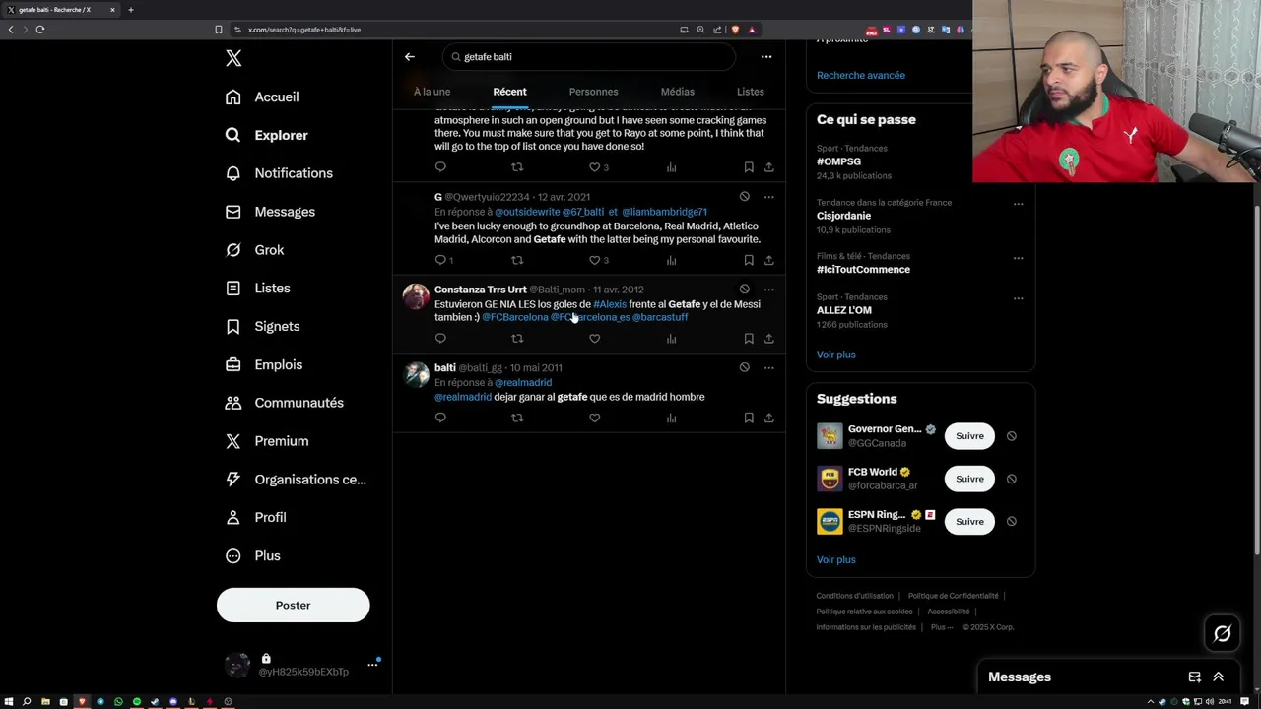Switch to Listes search tab
Image resolution: width=1261 pixels, height=709 pixels.
pyautogui.click(x=750, y=92)
